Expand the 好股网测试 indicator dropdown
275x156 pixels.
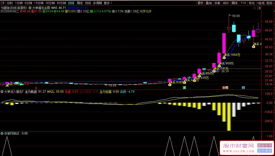[2, 133]
